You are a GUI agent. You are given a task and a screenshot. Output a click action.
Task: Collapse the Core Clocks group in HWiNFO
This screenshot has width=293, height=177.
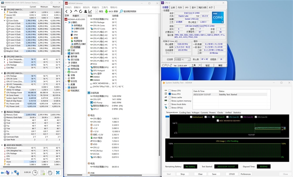[x=4, y=21]
